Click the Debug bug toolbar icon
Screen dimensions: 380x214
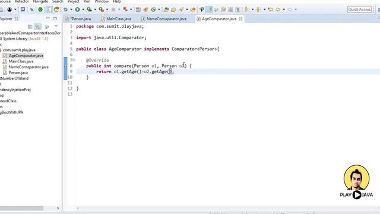tap(66, 10)
